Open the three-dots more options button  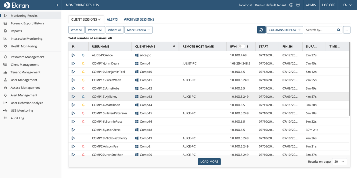[x=347, y=30]
